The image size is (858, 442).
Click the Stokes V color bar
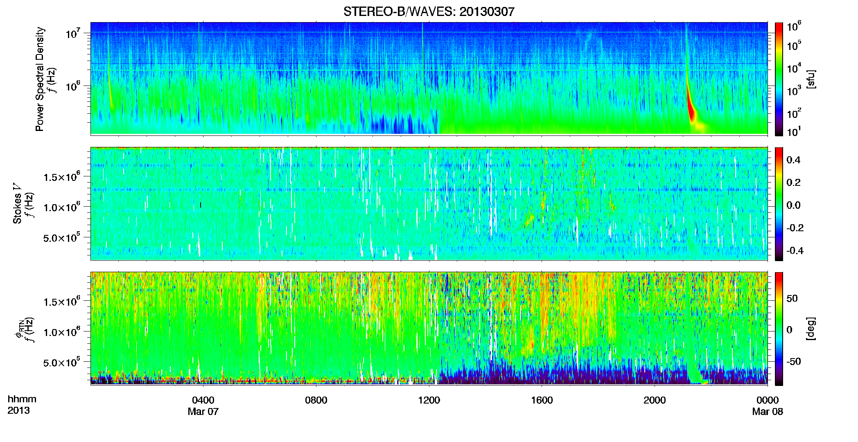coord(779,204)
